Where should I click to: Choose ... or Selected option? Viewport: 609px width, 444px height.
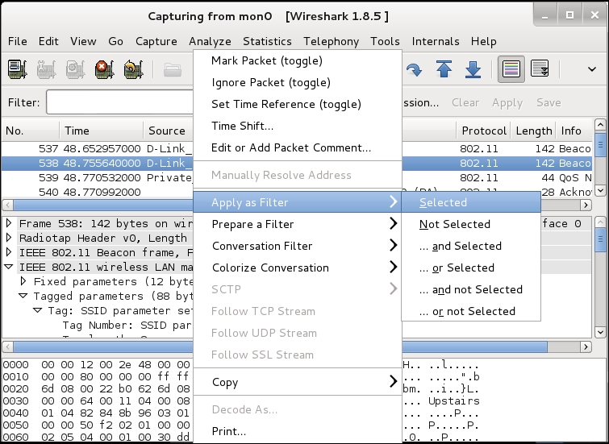coord(471,268)
